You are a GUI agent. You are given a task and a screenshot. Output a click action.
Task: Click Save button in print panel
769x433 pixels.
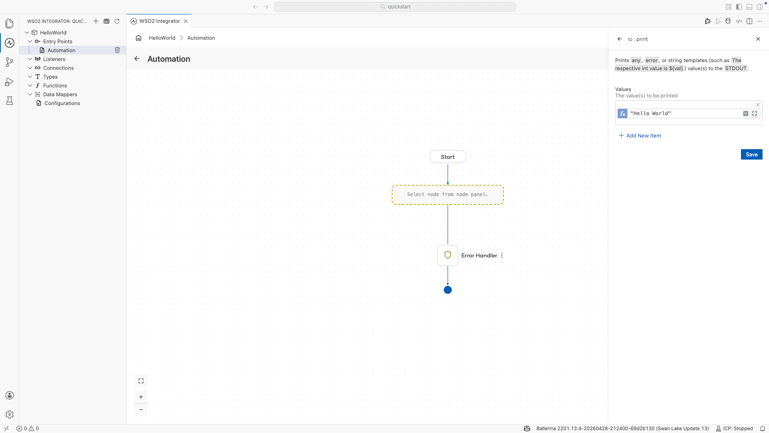tap(751, 154)
